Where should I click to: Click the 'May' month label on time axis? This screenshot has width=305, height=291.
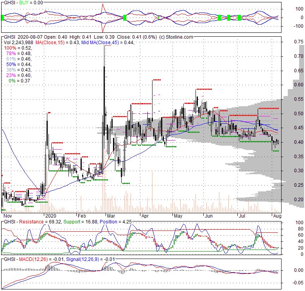coord(178,216)
